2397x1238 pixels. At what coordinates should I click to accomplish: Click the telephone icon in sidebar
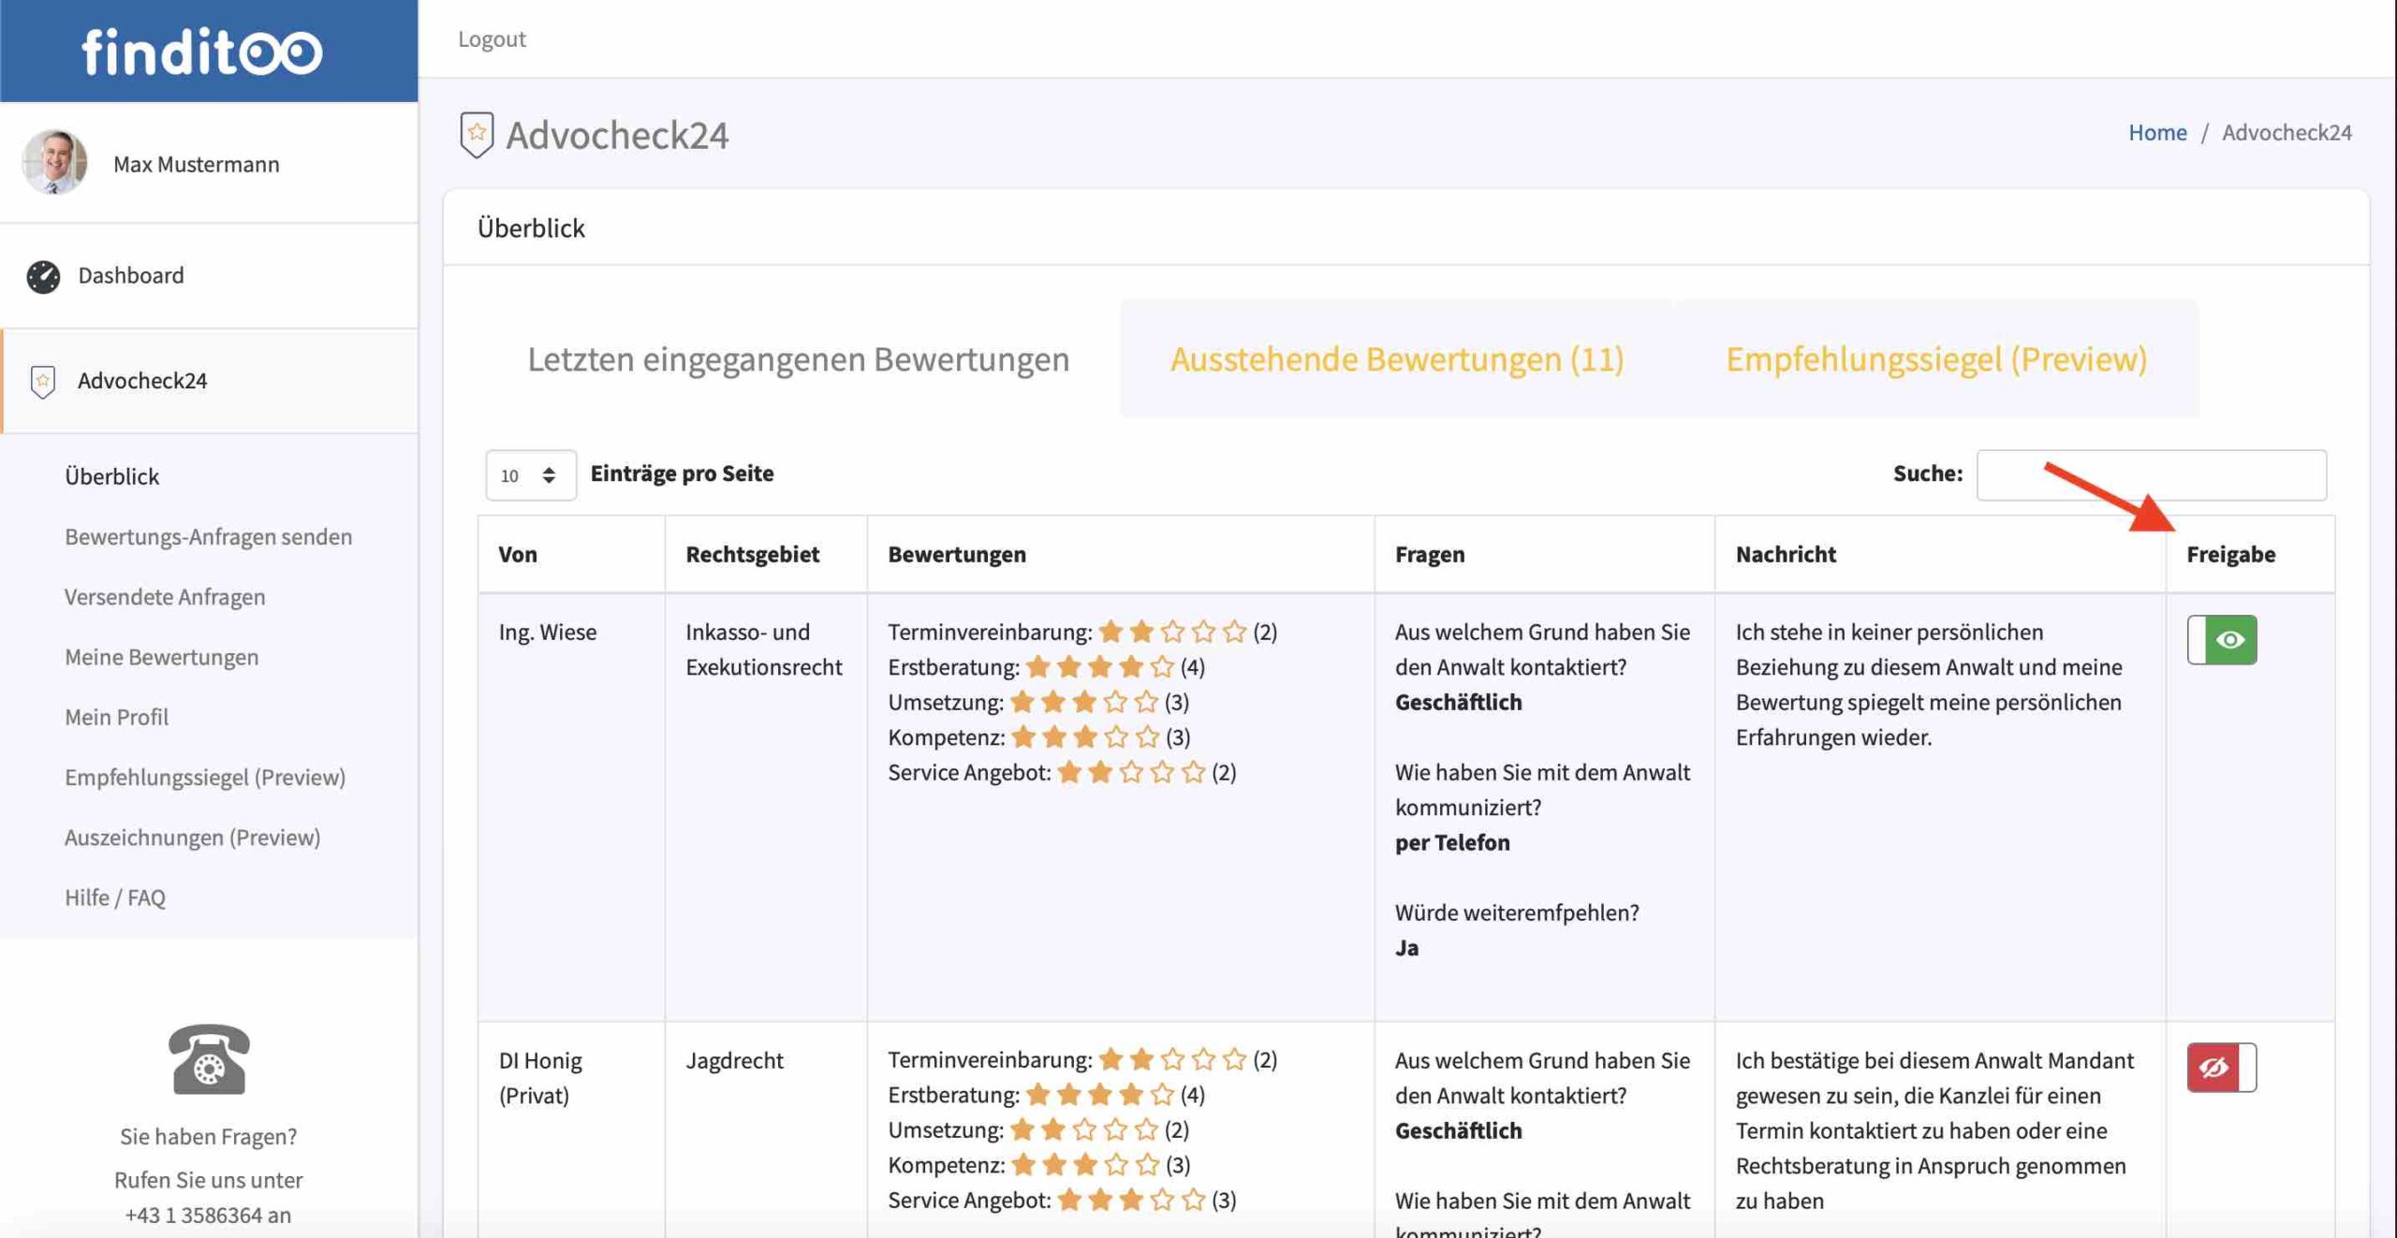coord(209,1059)
